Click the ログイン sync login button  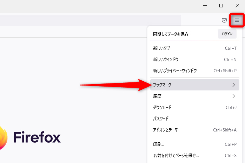pos(227,34)
